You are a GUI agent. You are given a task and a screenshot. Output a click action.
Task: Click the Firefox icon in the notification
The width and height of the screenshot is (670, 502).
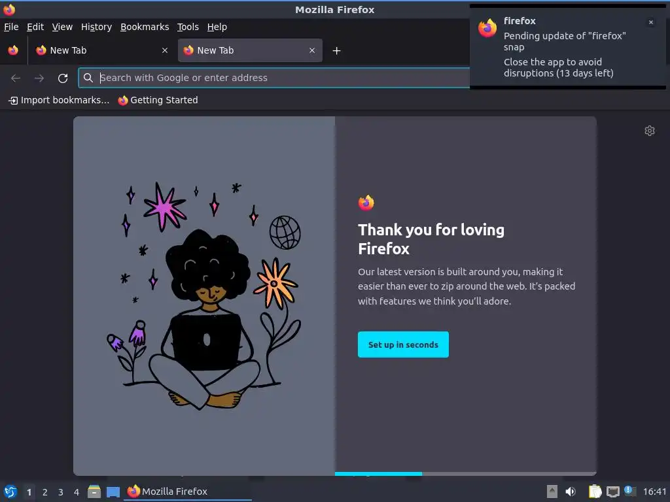(x=487, y=28)
